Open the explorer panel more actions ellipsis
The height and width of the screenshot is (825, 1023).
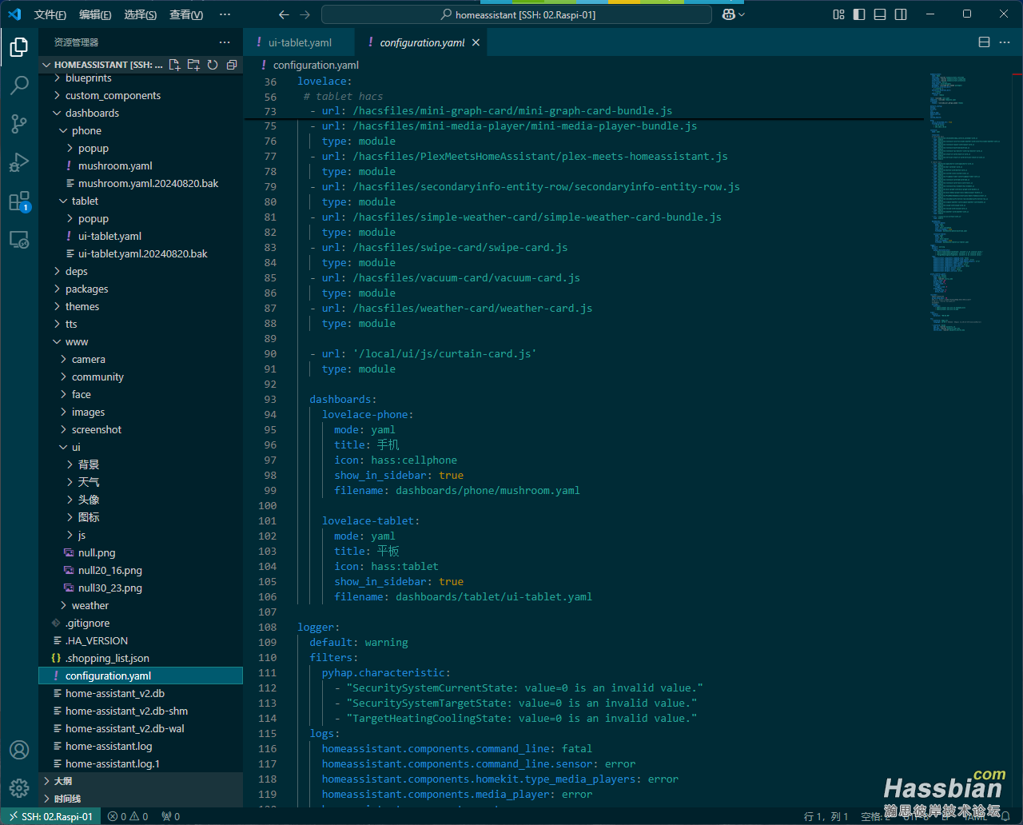pyautogui.click(x=225, y=42)
